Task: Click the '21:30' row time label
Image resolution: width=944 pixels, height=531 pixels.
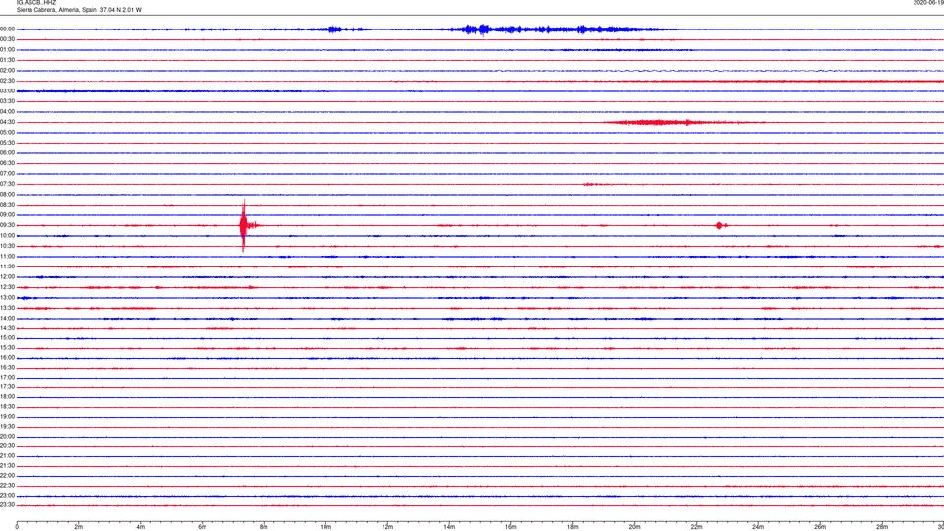Action: 7,466
